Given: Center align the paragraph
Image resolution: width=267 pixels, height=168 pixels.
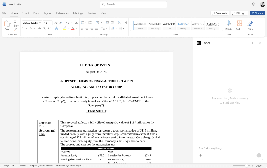Looking at the screenshot, I should [87, 28].
